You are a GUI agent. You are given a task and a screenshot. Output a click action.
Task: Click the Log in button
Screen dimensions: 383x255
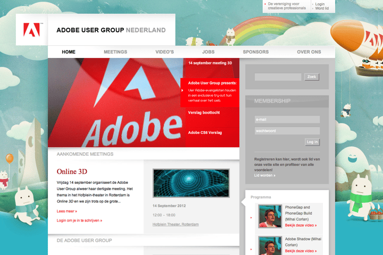312,142
